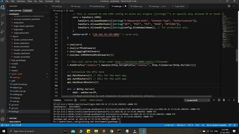
Task: Open the Terminal menu
Action: [x=49, y=1]
